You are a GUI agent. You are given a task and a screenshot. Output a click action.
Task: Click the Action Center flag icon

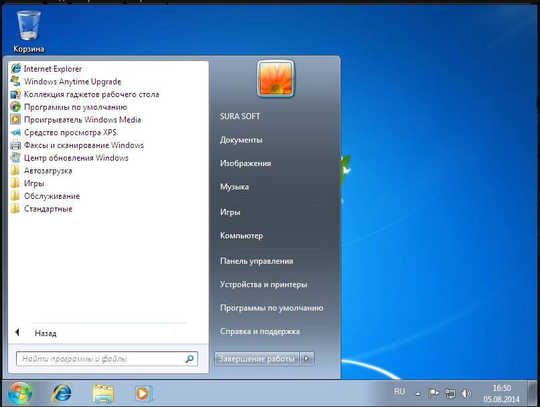point(434,393)
